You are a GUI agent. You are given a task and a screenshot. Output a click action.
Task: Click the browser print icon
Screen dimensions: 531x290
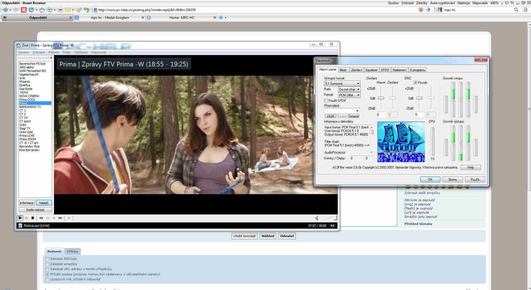click(x=60, y=10)
